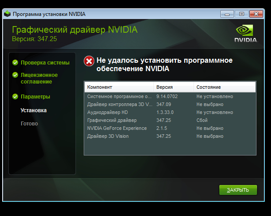271x216 pixels.
Task: Maximize the NVIDIA installer window
Action: pyautogui.click(x=241, y=14)
